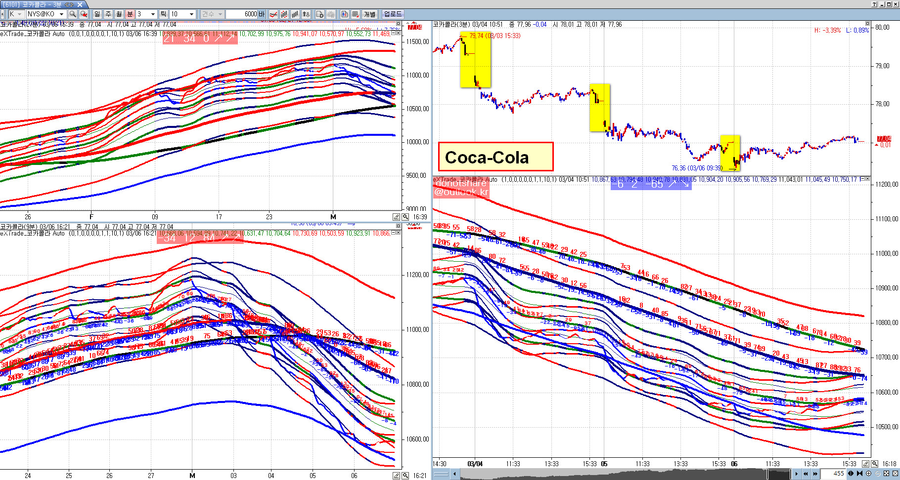Select the dotted red-green bar chart icon

(x=284, y=14)
